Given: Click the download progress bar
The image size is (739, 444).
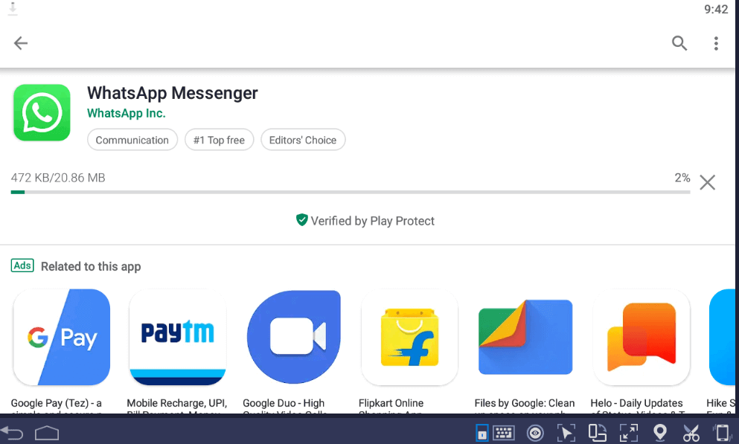Looking at the screenshot, I should pos(351,192).
